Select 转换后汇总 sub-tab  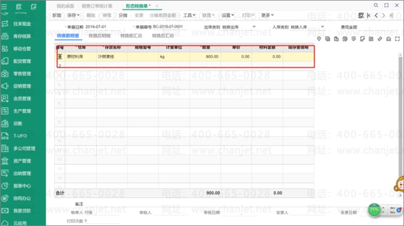(163, 36)
